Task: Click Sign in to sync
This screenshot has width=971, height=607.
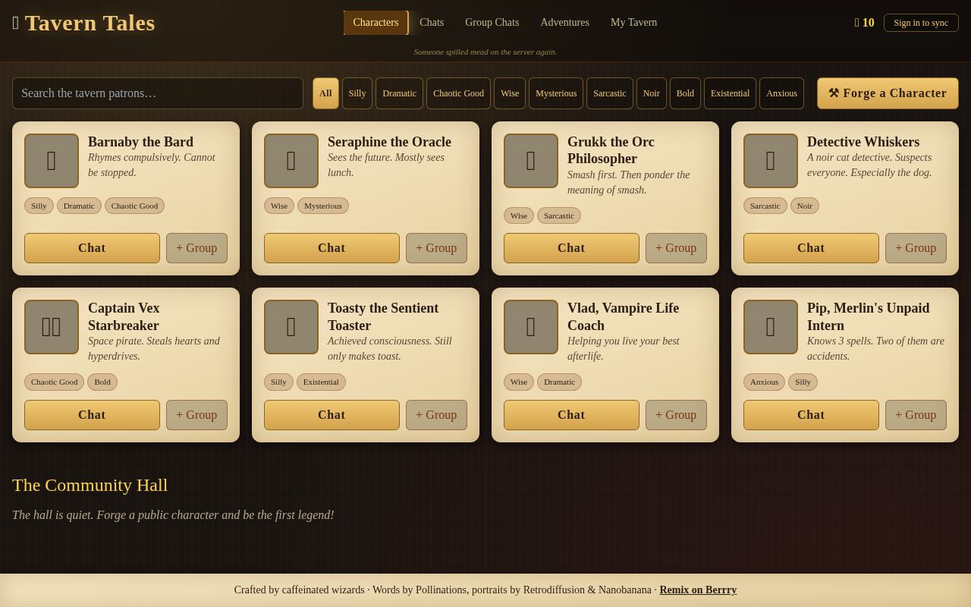Action: [921, 23]
